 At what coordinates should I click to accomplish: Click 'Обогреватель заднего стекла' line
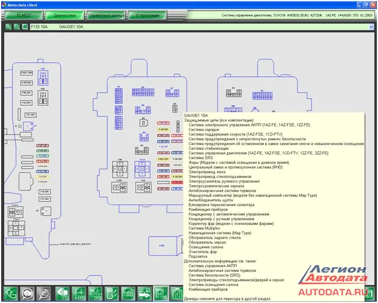coord(215,238)
